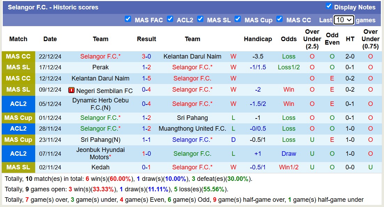The image size is (384, 207).
Task: Click the Kedah team link
Action: click(100, 167)
